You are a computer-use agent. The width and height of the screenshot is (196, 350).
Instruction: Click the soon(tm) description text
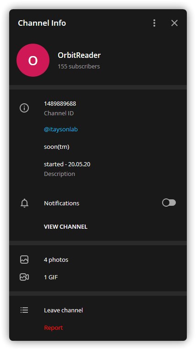pyautogui.click(x=56, y=147)
